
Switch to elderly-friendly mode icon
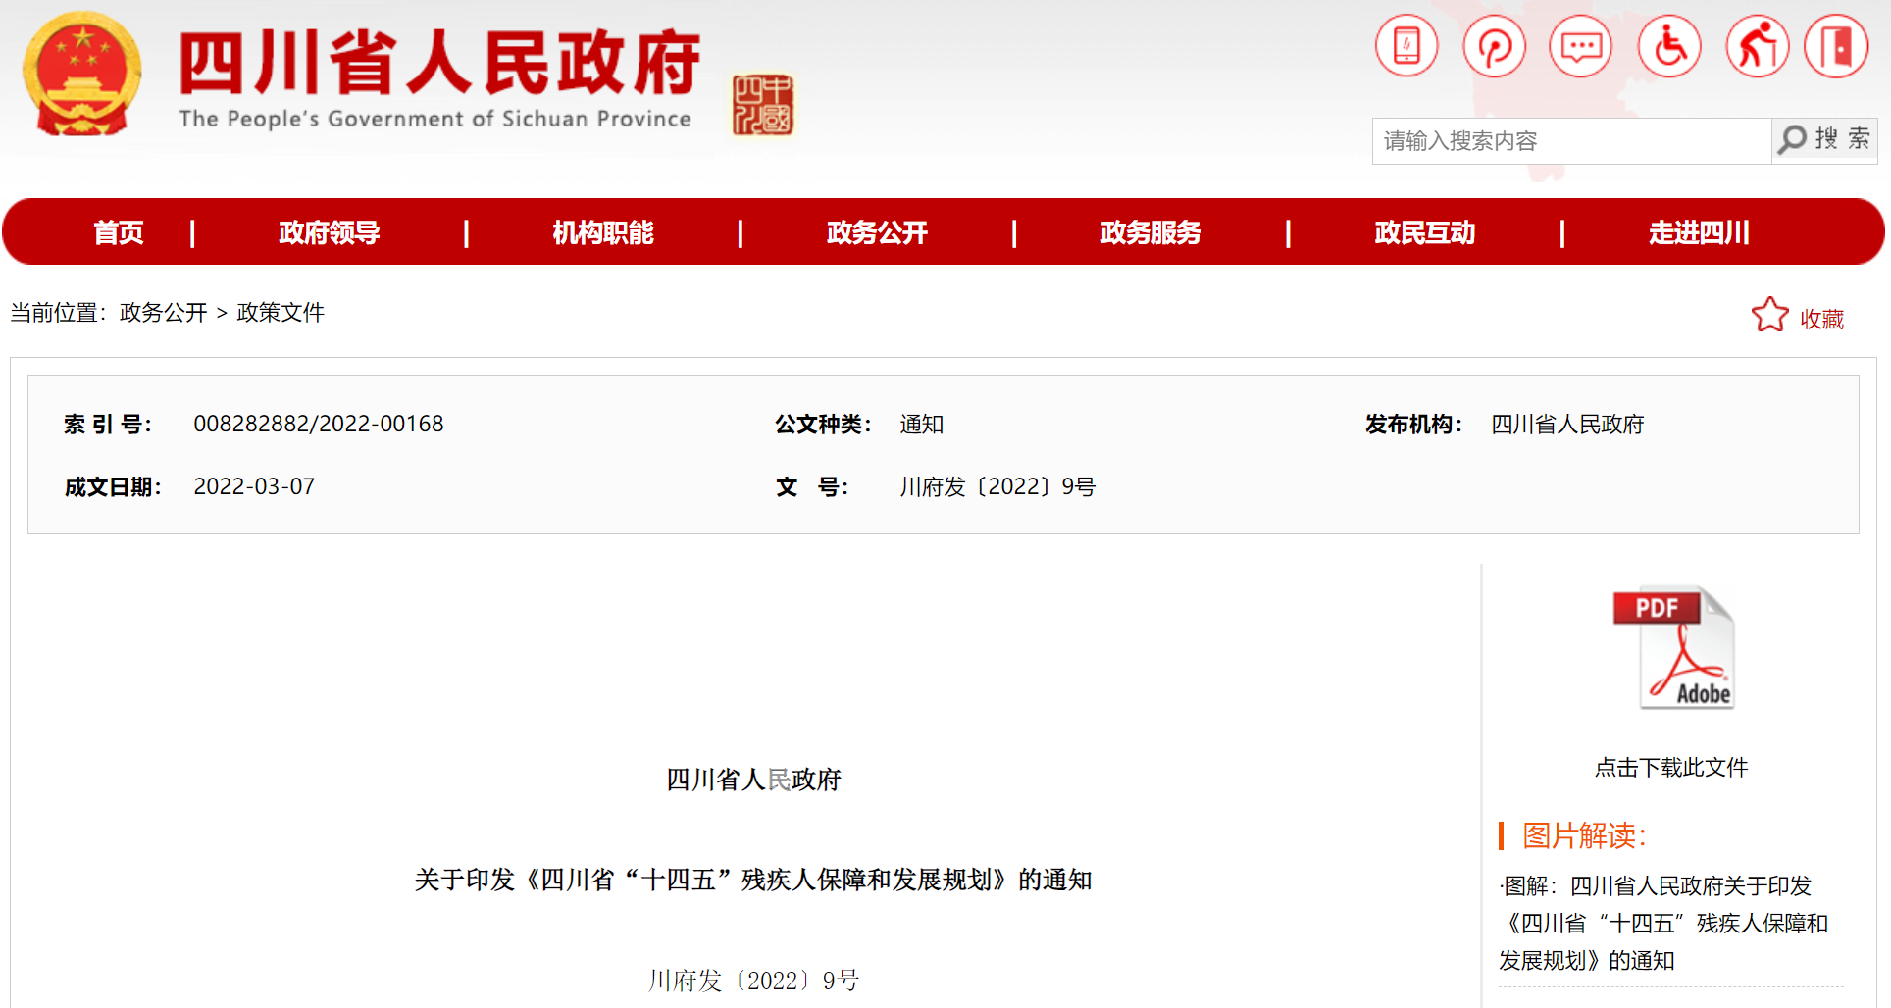[x=1757, y=46]
